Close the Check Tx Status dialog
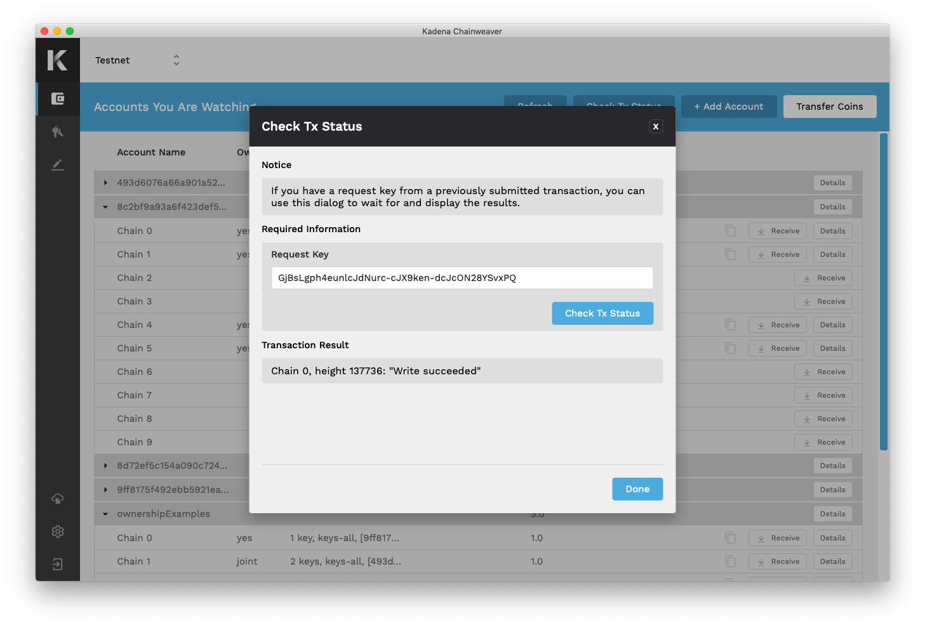 [656, 126]
